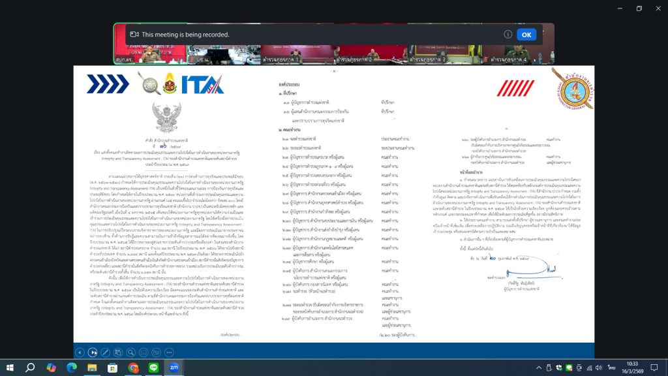Open Microsoft Edge from taskbar

[71, 368]
